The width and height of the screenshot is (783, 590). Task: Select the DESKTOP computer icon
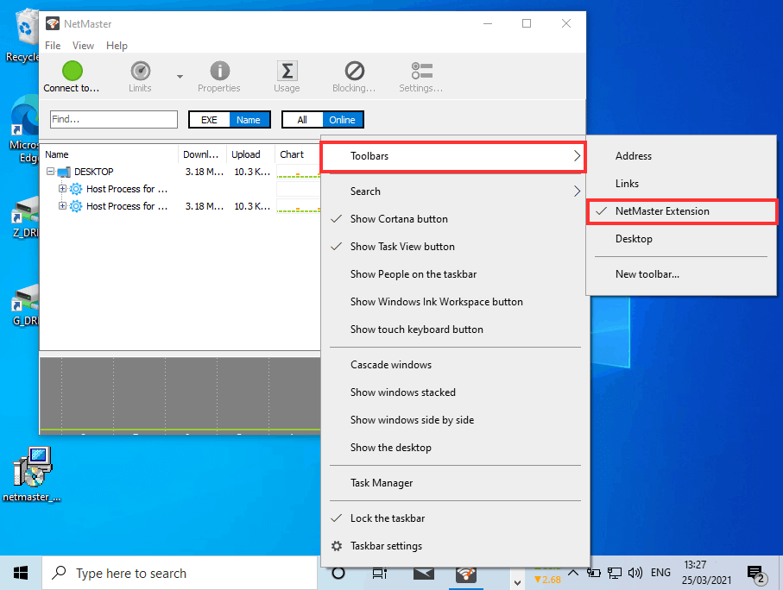tap(64, 173)
